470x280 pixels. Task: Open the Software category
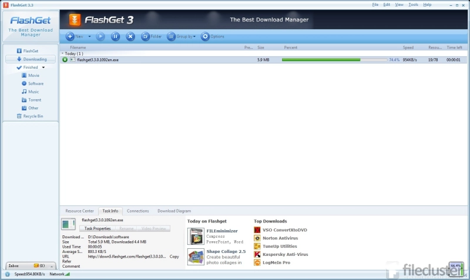coord(33,83)
